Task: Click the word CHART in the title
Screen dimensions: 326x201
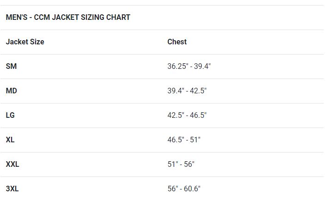Action: tap(119, 18)
